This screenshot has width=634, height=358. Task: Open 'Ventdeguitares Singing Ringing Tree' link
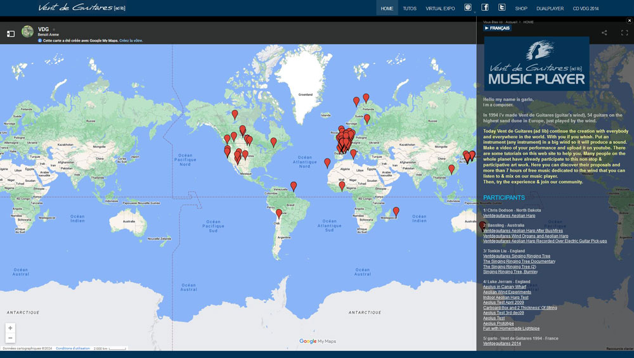[x=517, y=256]
